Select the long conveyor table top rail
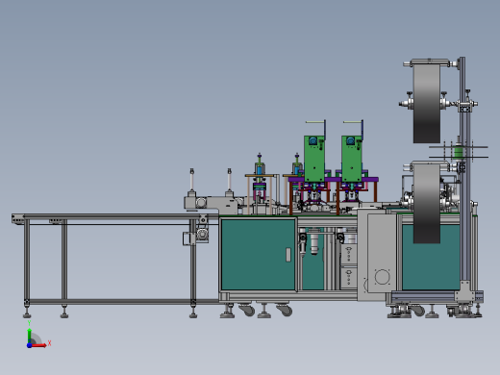 coord(115,216)
